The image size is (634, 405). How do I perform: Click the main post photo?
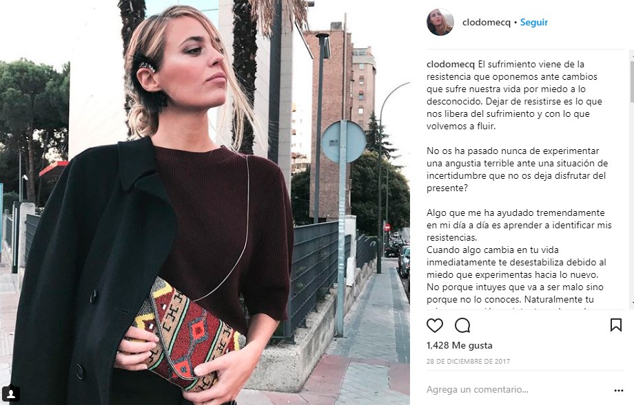(205, 202)
